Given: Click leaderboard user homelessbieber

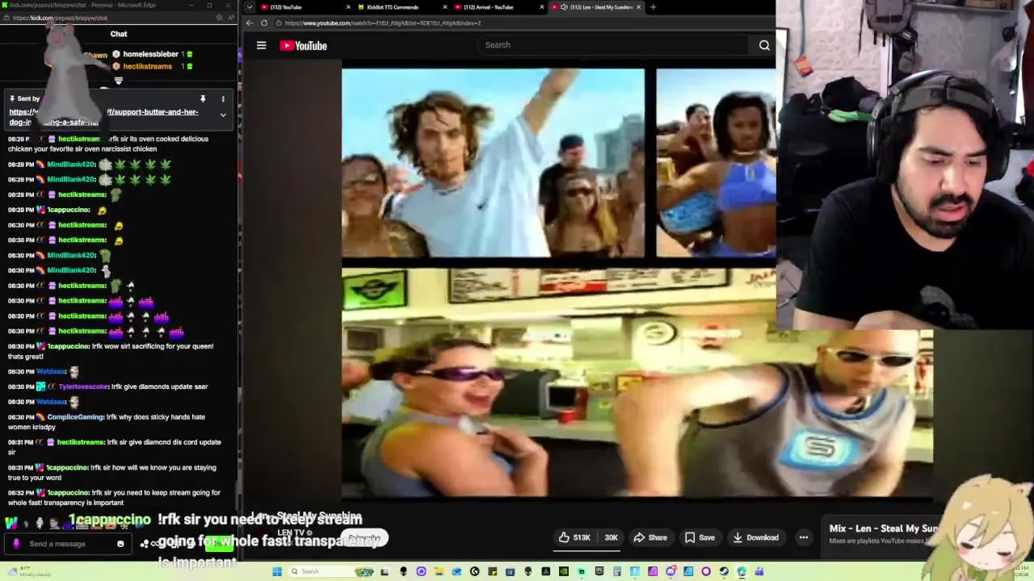Looking at the screenshot, I should (150, 54).
